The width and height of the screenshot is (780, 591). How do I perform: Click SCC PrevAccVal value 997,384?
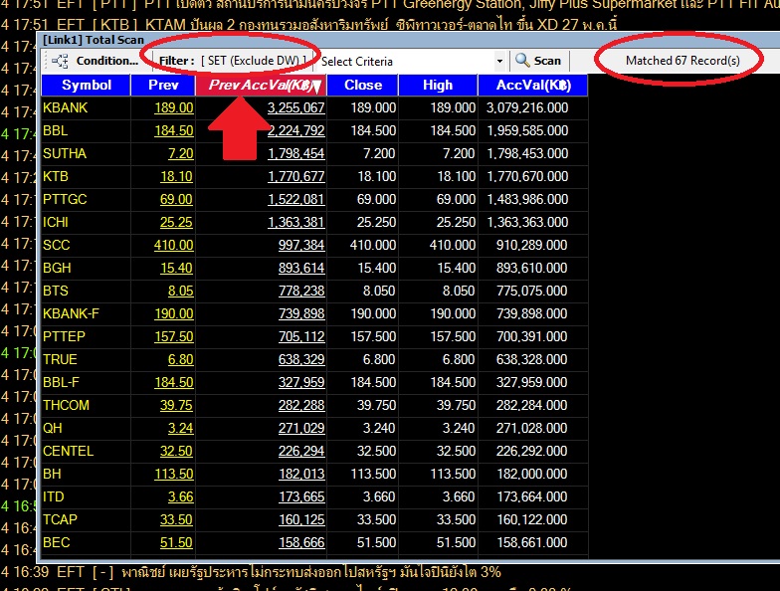tap(301, 245)
